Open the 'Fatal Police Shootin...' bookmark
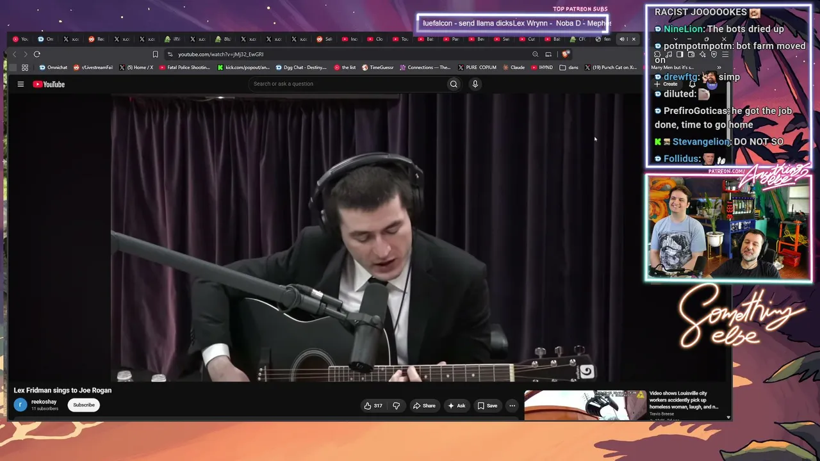 coord(184,67)
